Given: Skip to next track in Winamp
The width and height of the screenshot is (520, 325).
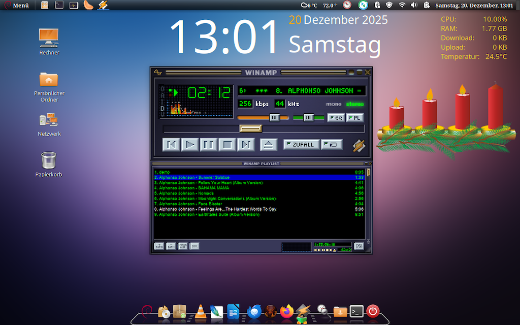Looking at the screenshot, I should 246,145.
